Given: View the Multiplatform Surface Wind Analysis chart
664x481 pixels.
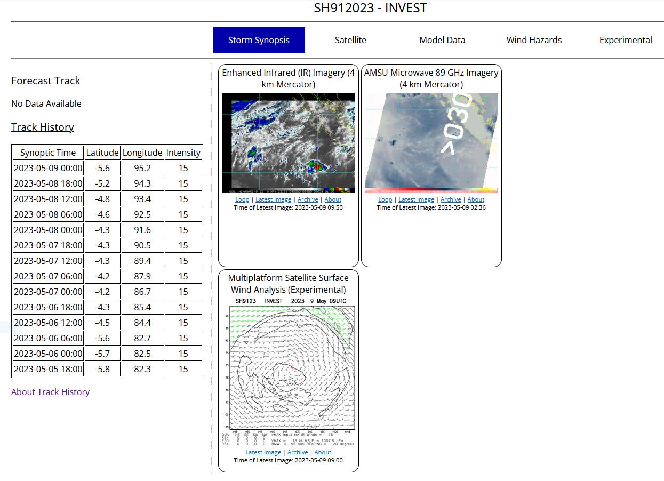Looking at the screenshot, I should click(288, 368).
